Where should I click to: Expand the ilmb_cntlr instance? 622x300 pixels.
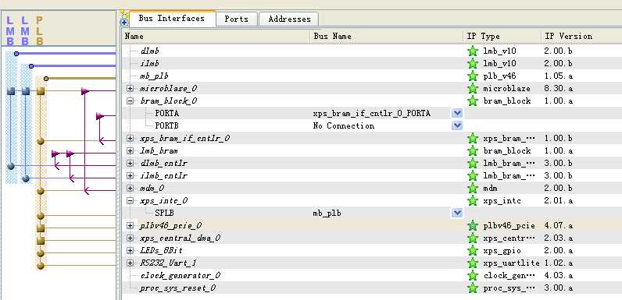tap(130, 176)
